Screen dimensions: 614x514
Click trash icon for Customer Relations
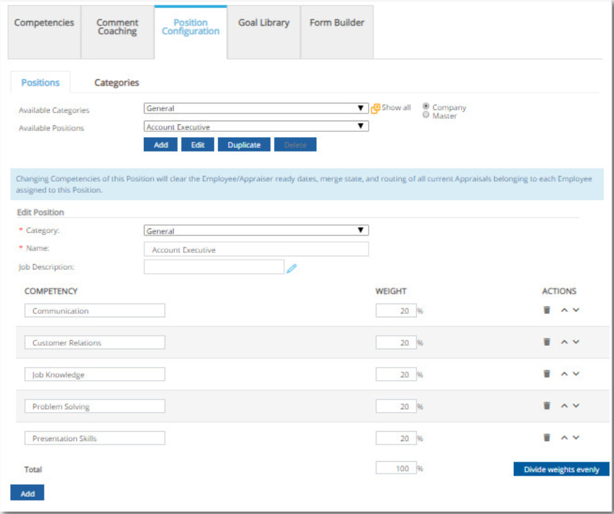[547, 342]
